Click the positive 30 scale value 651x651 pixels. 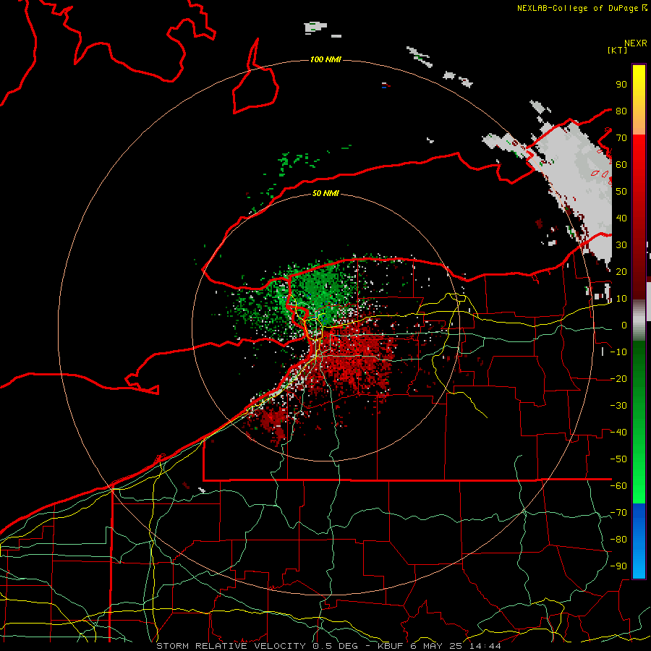click(x=621, y=245)
